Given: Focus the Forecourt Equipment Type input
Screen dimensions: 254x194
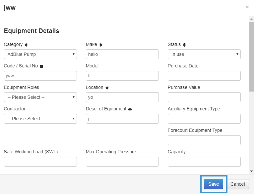Looking at the screenshot, I should point(204,140).
